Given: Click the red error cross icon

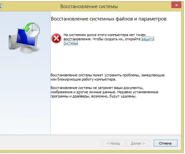Looking at the screenshot, I should [56, 38].
